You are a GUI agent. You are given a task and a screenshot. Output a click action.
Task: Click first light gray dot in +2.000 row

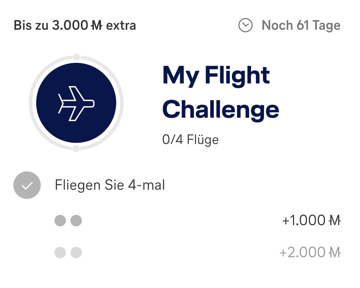point(60,253)
